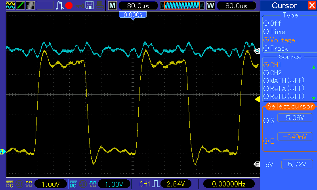Click the Select cursor button
317x190 pixels.
290,106
